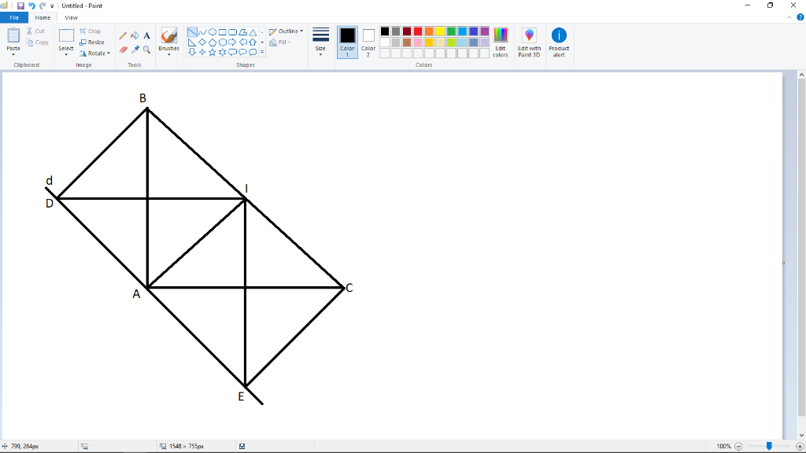Open the Paste dropdown arrow
806x453 pixels.
point(13,54)
